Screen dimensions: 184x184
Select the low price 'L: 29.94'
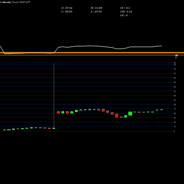[x=96, y=12]
